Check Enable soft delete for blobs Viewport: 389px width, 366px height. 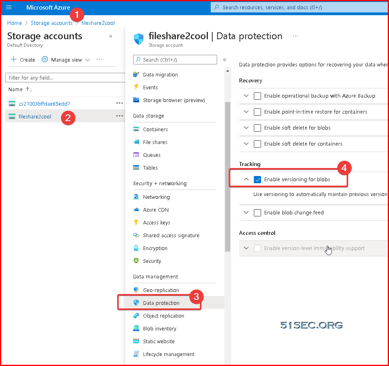click(257, 128)
